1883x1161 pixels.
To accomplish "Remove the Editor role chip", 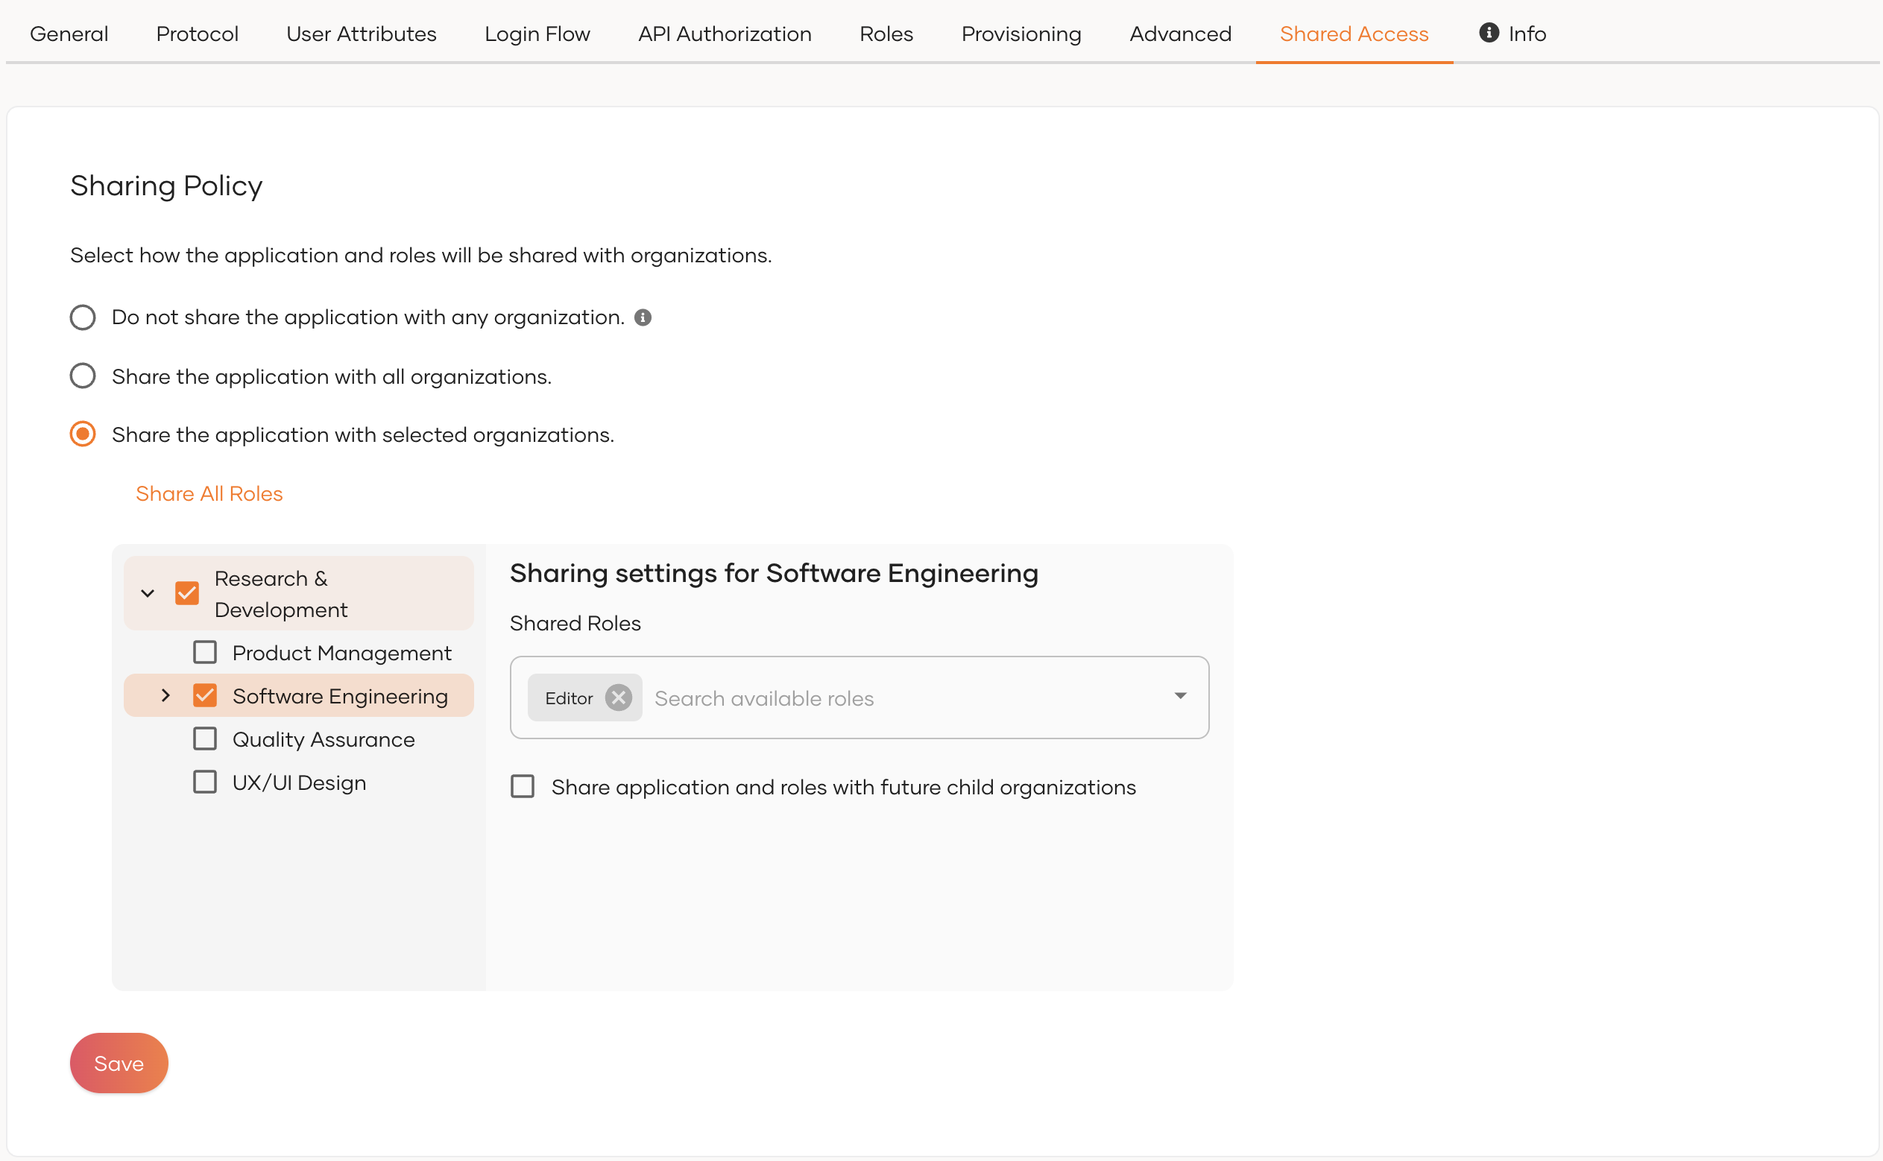I will tap(618, 698).
